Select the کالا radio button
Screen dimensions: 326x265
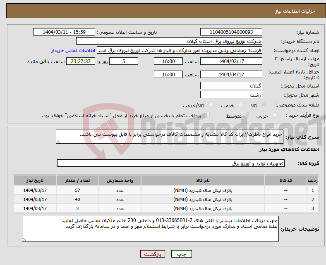pos(264,105)
